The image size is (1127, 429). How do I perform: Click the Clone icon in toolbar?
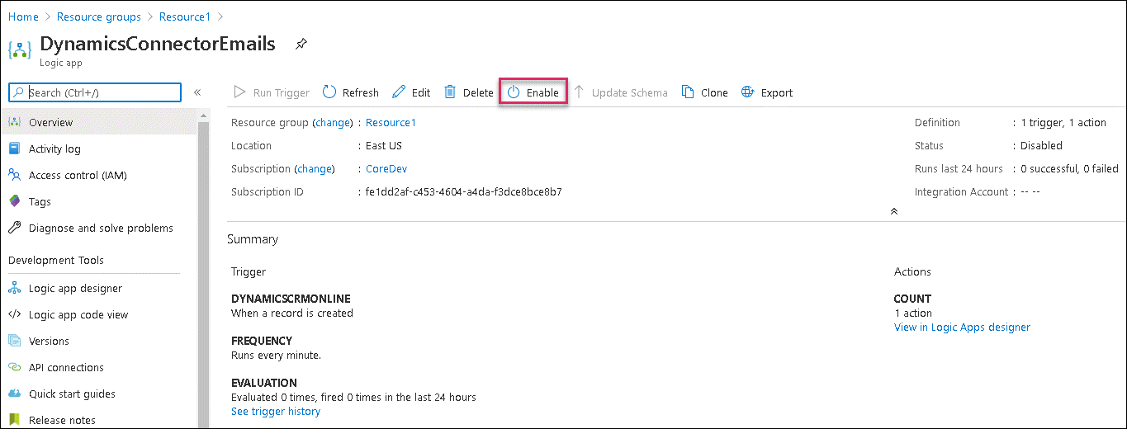tap(688, 92)
